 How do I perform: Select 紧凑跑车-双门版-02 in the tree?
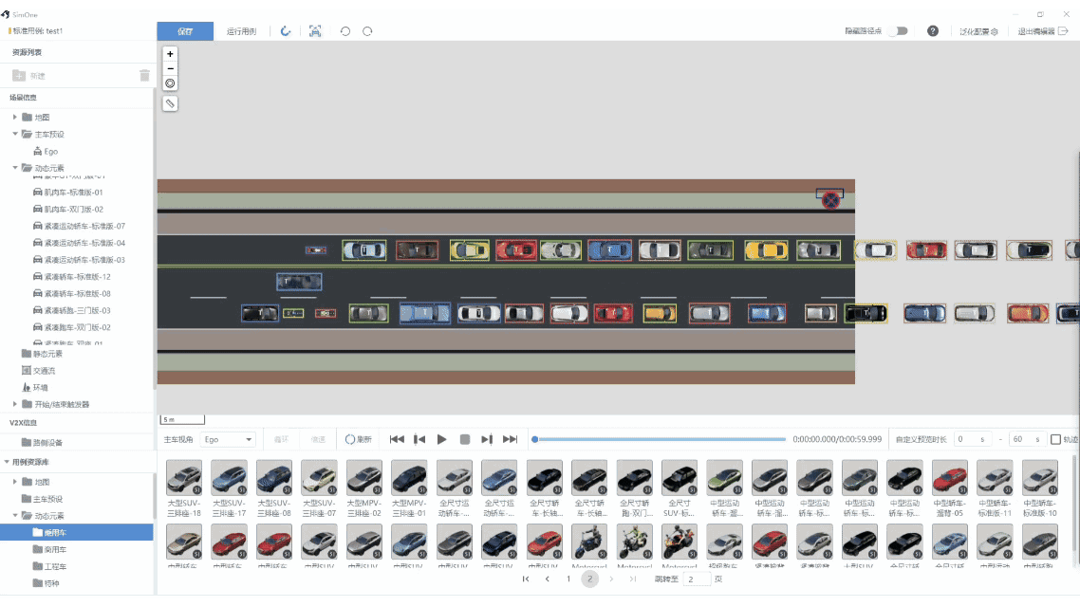pos(71,327)
